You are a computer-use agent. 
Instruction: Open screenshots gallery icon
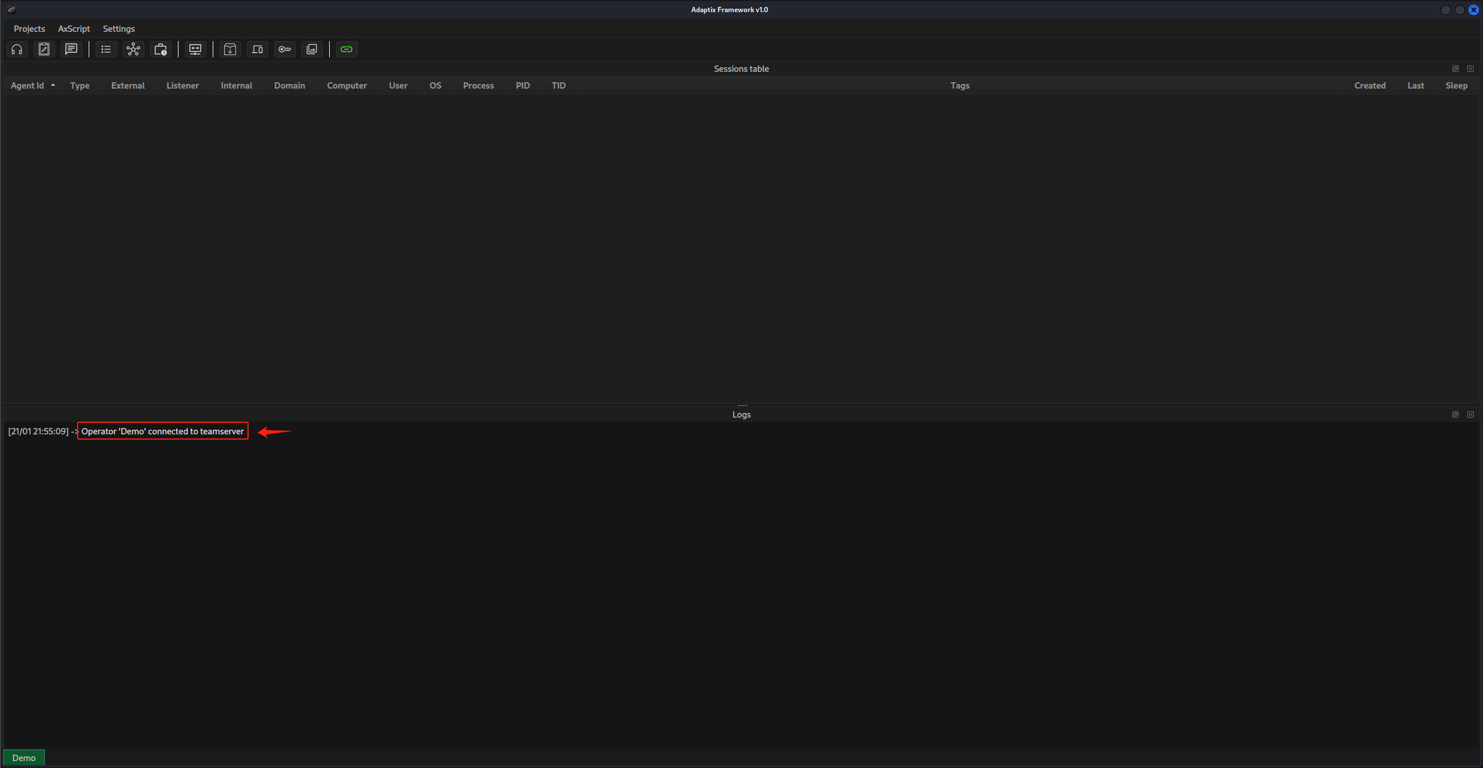(x=312, y=49)
